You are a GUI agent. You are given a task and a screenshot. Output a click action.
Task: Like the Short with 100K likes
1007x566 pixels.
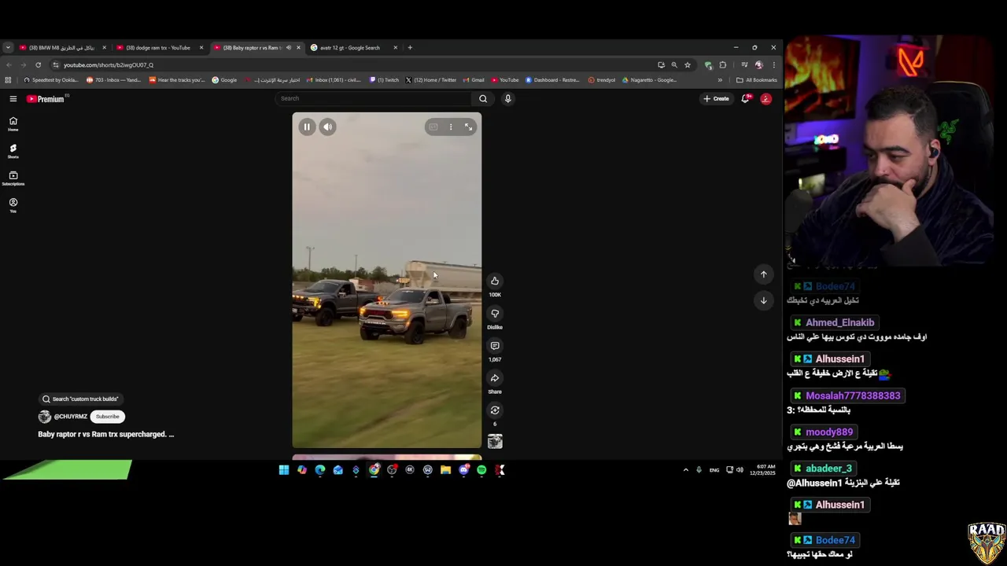coord(495,281)
